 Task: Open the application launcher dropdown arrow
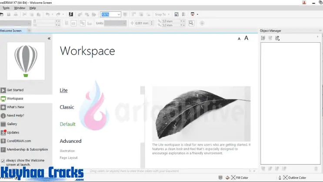coord(197,14)
